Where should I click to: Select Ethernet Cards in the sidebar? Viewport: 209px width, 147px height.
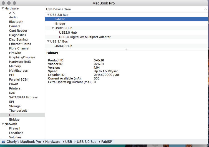(20, 44)
